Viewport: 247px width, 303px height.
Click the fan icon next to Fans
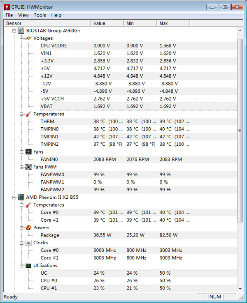(x=28, y=152)
